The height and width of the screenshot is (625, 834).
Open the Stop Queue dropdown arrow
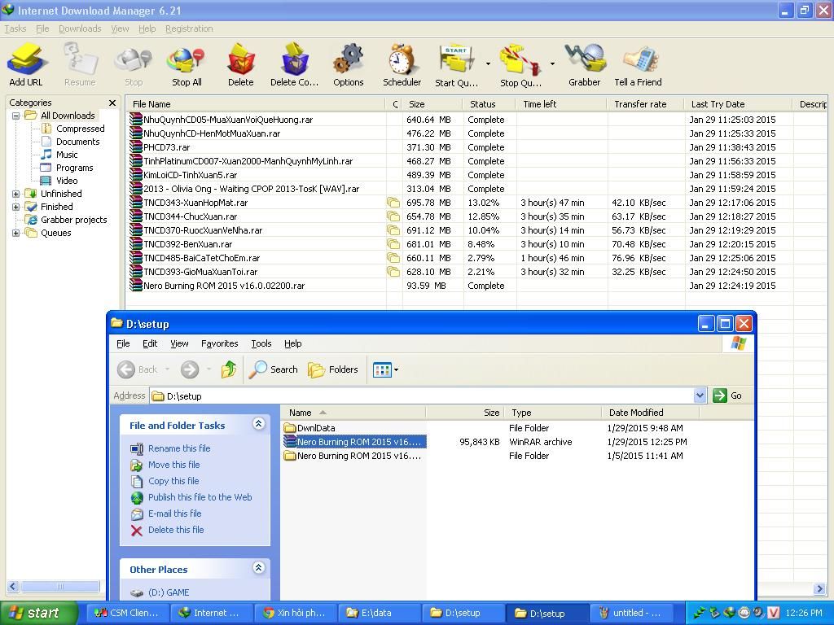pyautogui.click(x=552, y=63)
